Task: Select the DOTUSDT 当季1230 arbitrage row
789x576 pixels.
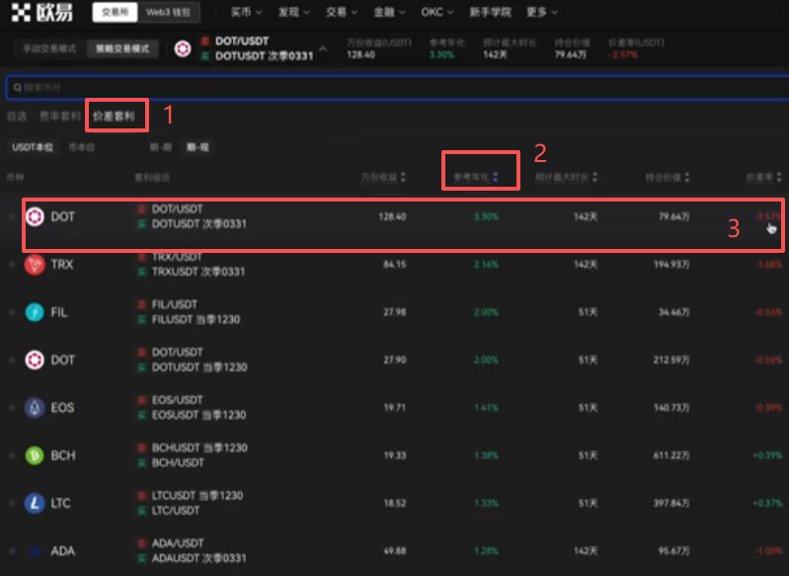Action: tap(395, 360)
